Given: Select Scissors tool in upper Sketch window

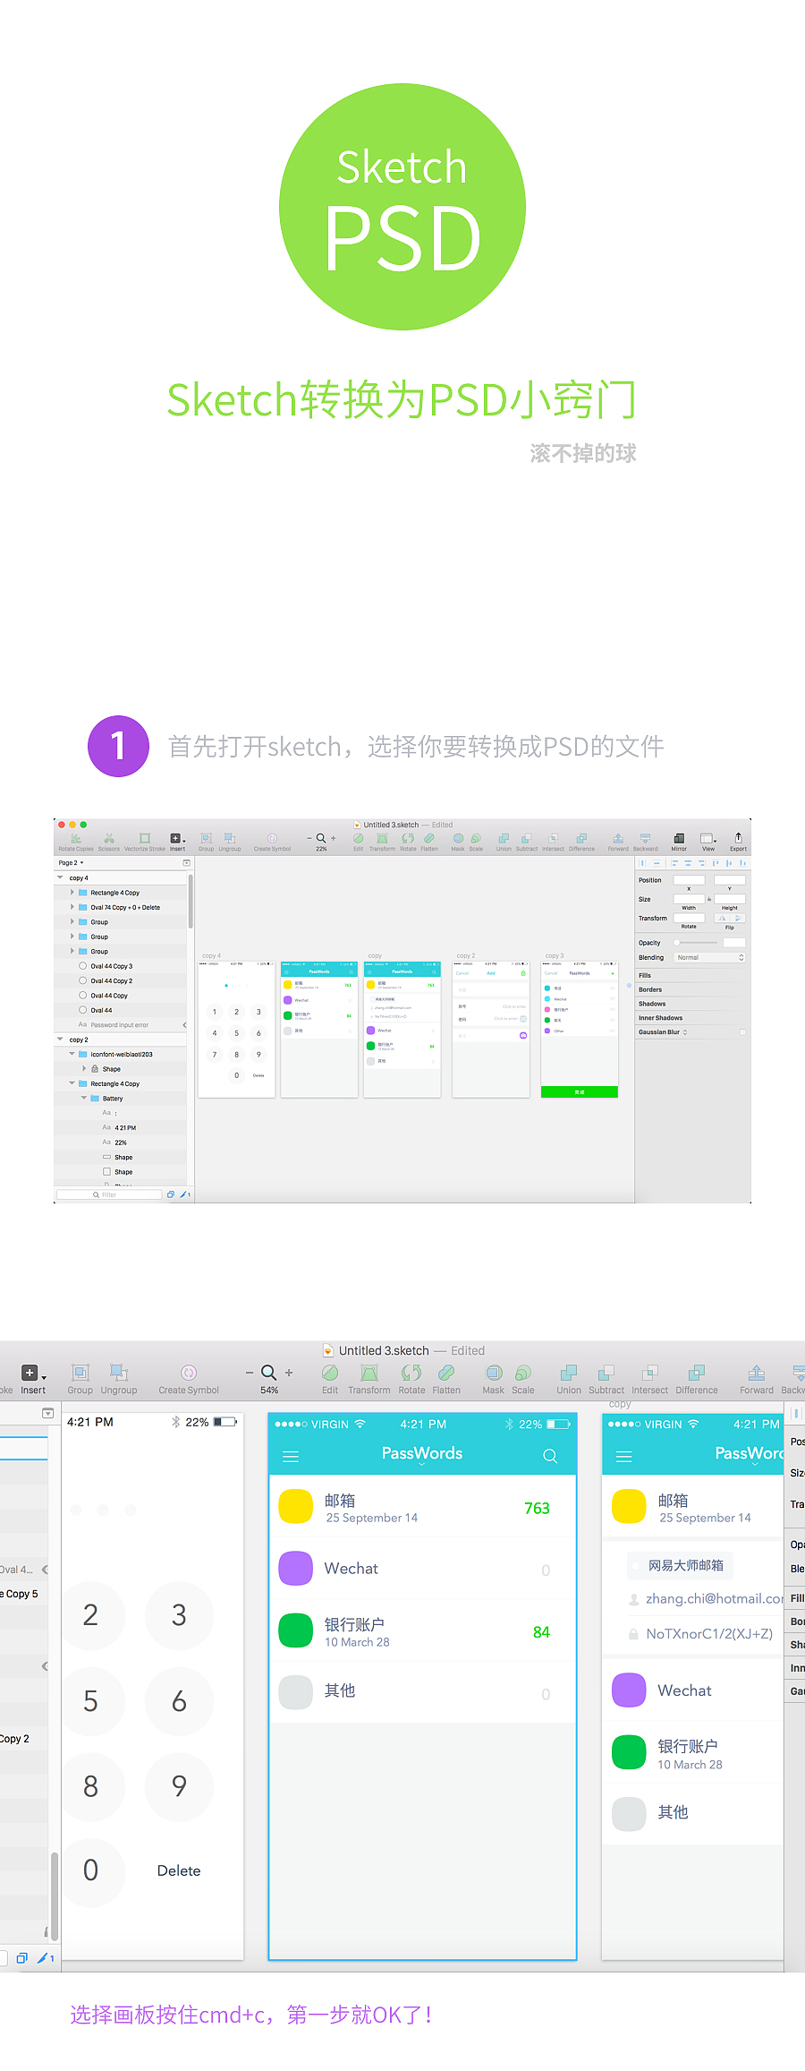Looking at the screenshot, I should pyautogui.click(x=109, y=842).
